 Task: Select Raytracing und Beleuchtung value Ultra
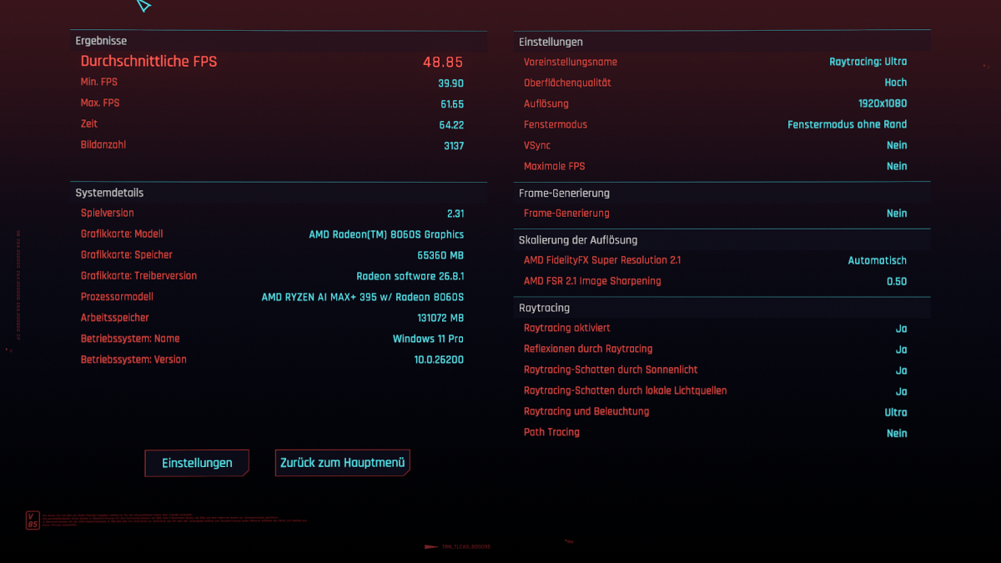pyautogui.click(x=896, y=412)
